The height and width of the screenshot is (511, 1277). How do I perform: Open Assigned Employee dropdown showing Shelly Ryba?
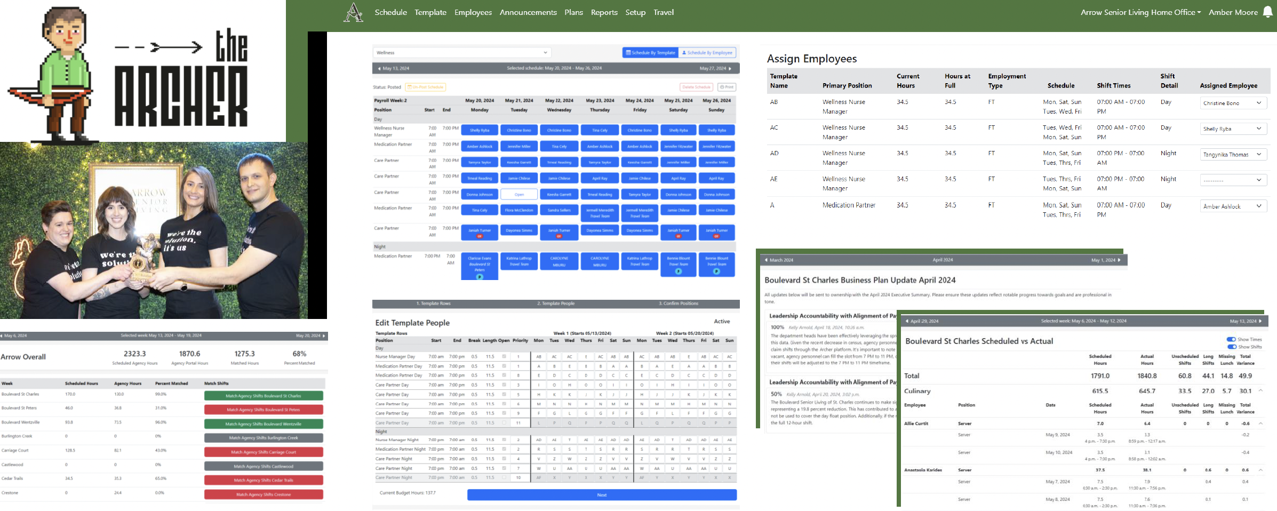(x=1233, y=129)
